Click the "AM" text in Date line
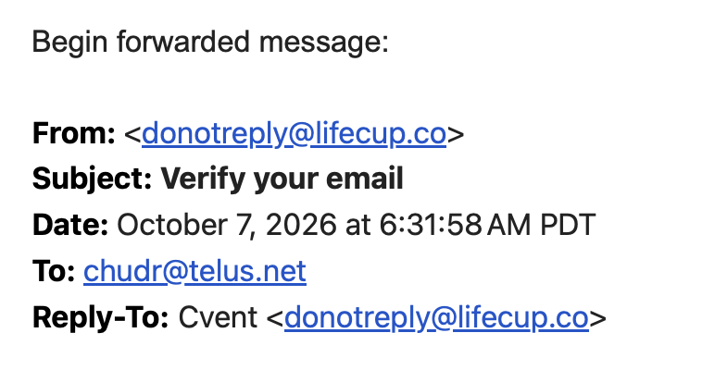 coord(509,226)
